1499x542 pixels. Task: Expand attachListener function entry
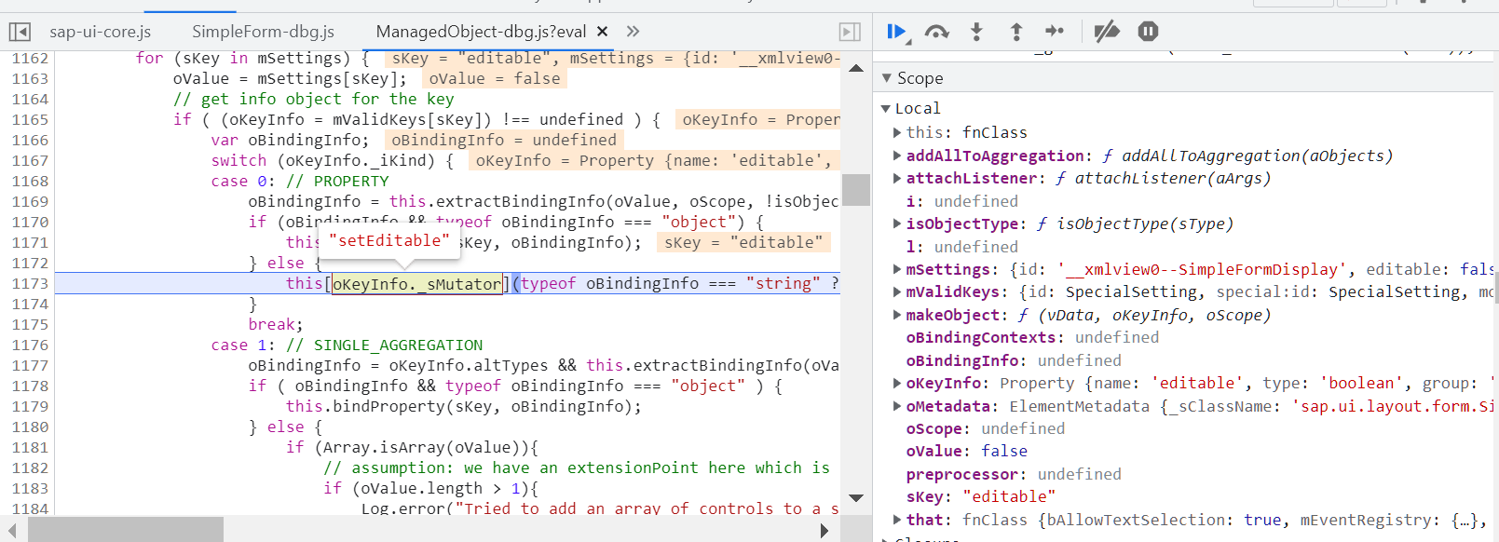click(x=897, y=178)
